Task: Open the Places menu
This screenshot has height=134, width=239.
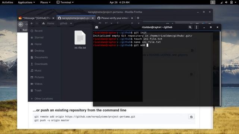Action: [45, 2]
